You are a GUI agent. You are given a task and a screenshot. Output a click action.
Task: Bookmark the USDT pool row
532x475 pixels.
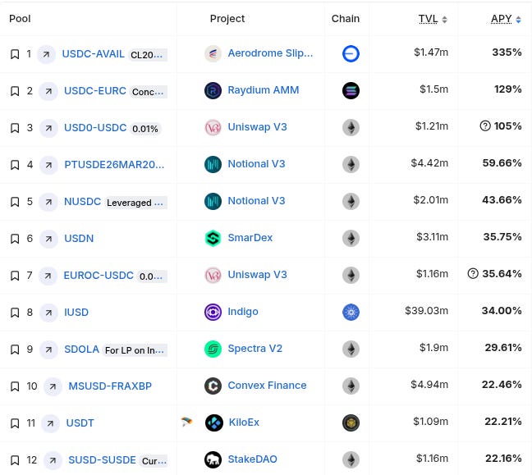click(x=15, y=423)
